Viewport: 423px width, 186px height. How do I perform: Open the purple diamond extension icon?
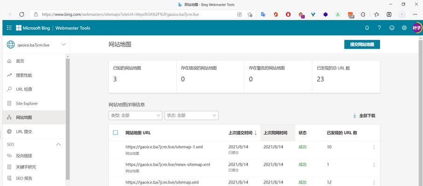pyautogui.click(x=326, y=14)
